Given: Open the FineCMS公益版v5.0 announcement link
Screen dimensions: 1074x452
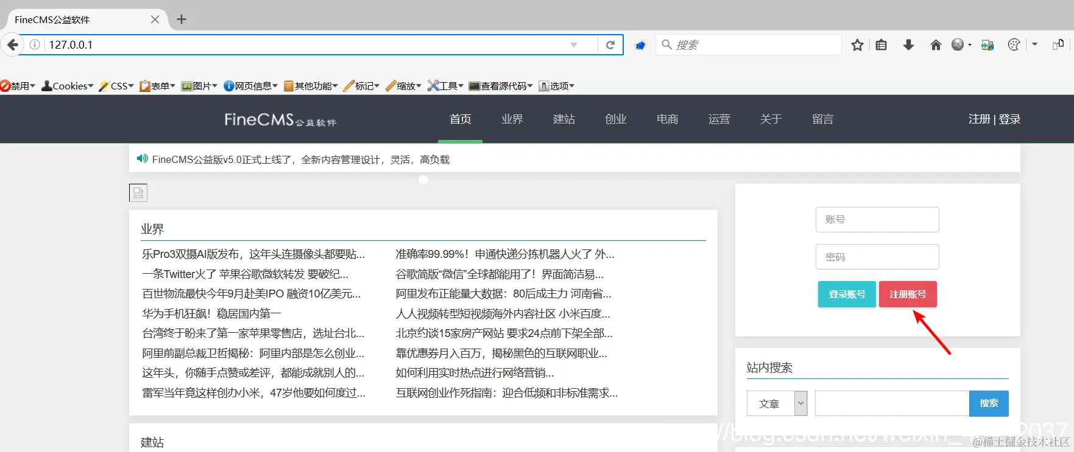Looking at the screenshot, I should [x=301, y=159].
